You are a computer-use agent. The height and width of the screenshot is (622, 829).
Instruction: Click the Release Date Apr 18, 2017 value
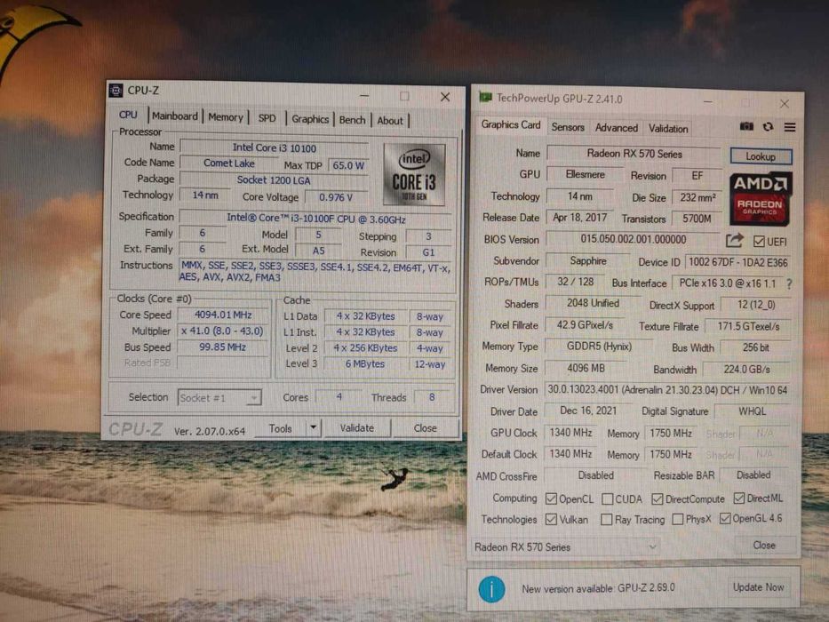point(579,218)
